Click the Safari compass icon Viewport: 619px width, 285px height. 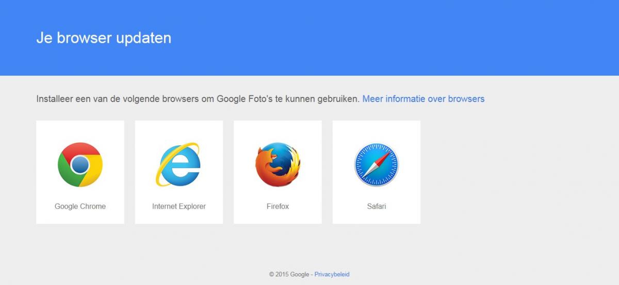(x=376, y=165)
